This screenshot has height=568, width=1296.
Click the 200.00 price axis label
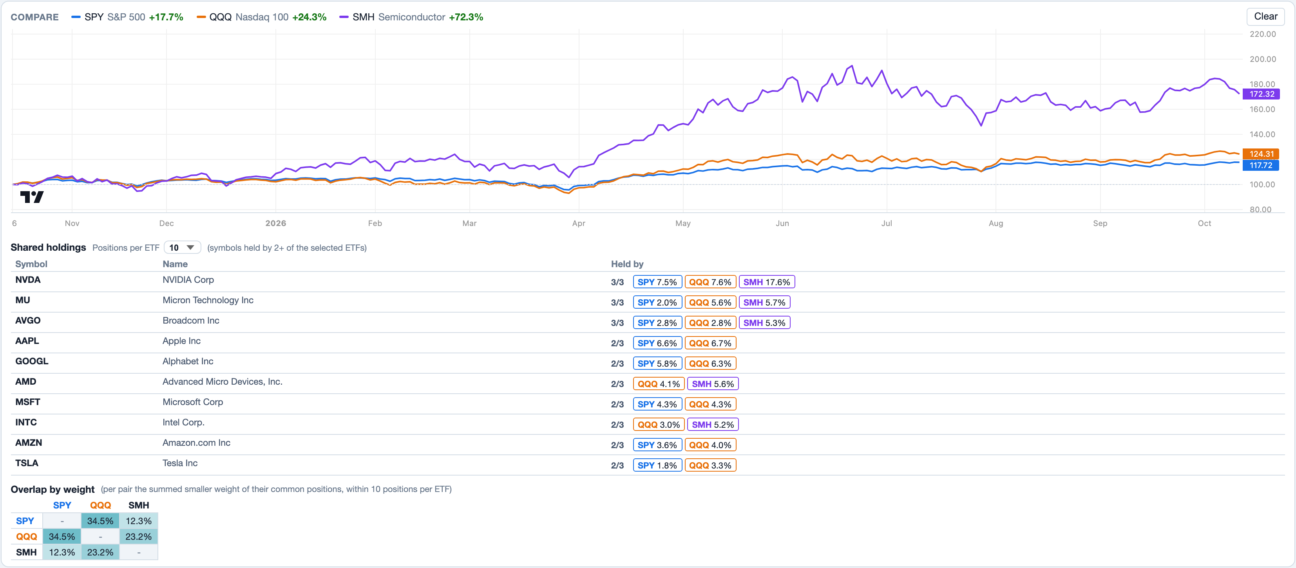click(x=1262, y=60)
